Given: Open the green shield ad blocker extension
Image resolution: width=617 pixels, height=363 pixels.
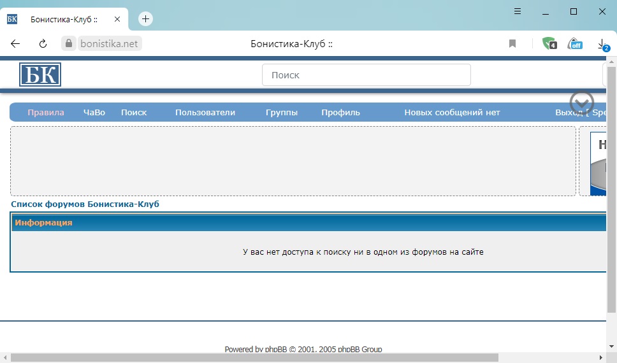Looking at the screenshot, I should tap(548, 43).
